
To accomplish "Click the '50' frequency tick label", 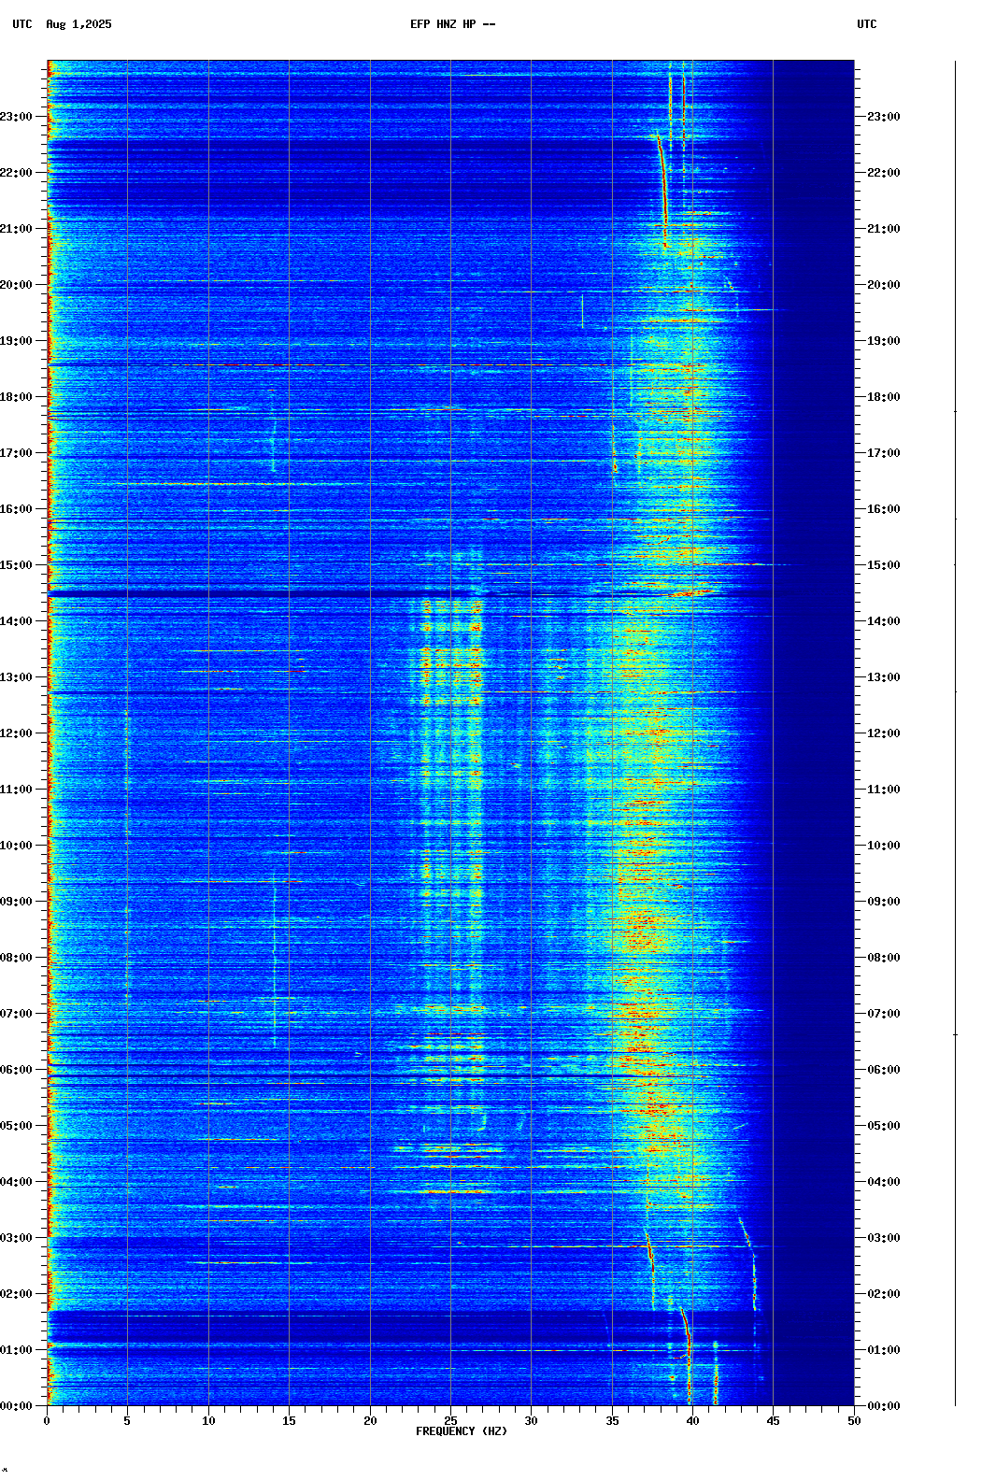I will point(854,1421).
